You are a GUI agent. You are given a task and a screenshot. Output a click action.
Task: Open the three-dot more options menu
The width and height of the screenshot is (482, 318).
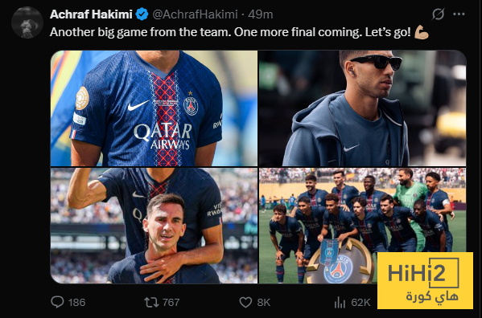point(459,14)
